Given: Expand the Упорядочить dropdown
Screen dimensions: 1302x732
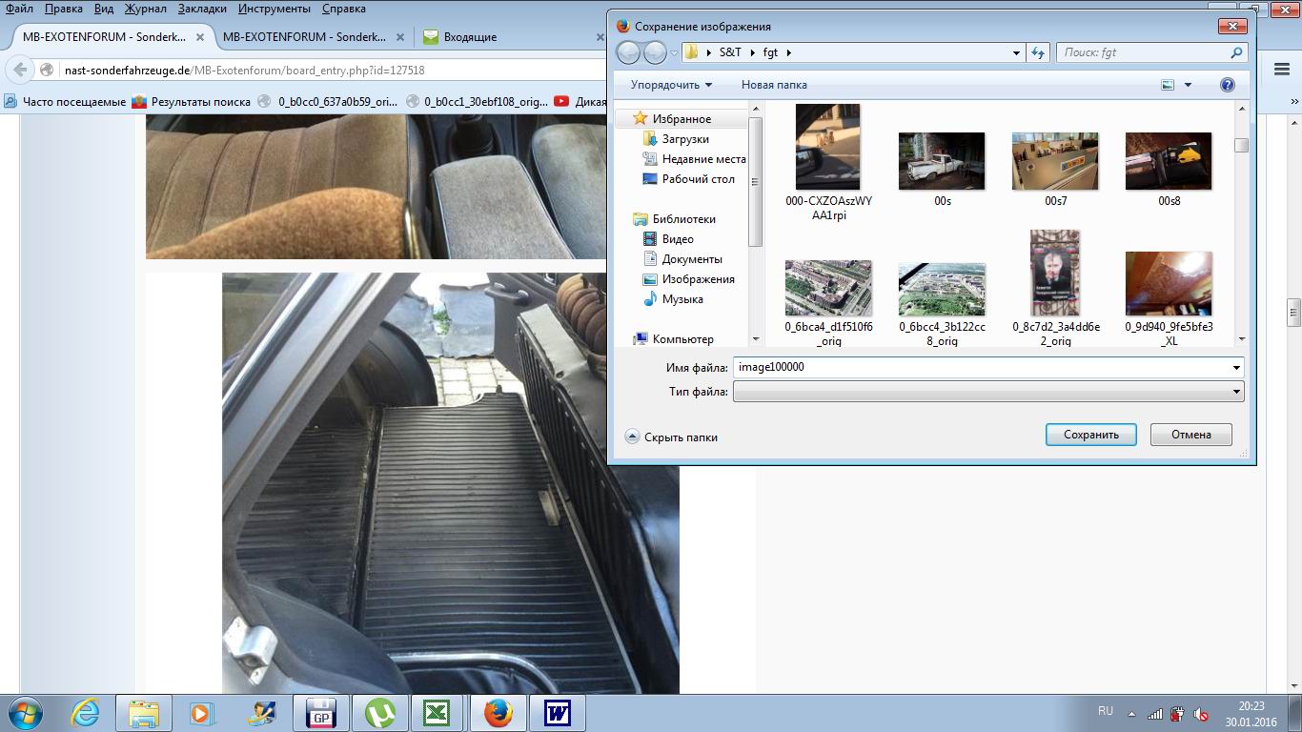Looking at the screenshot, I should (x=671, y=85).
